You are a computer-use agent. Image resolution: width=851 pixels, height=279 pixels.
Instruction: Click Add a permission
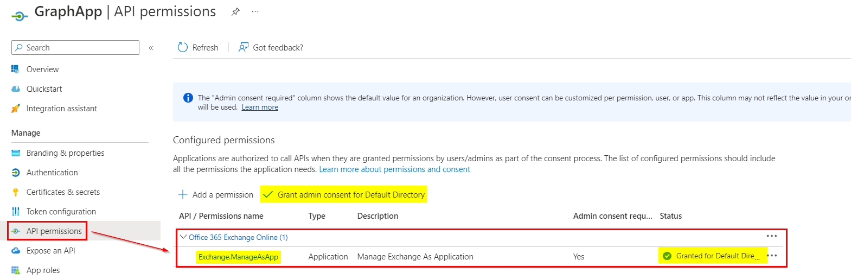215,195
